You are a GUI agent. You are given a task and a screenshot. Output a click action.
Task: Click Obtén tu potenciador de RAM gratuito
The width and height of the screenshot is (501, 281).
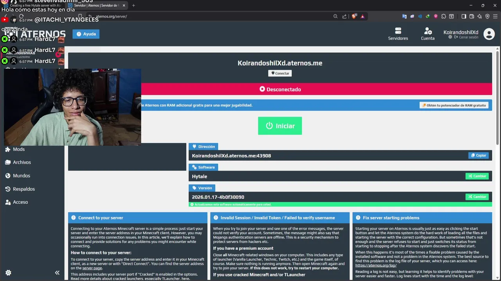pos(454,105)
